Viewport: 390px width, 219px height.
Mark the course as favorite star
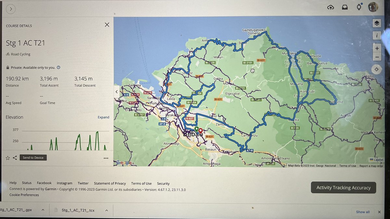[x=8, y=158]
